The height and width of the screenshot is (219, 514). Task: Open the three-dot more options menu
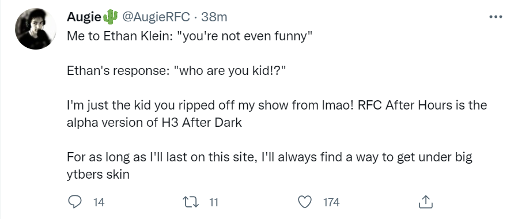click(496, 17)
